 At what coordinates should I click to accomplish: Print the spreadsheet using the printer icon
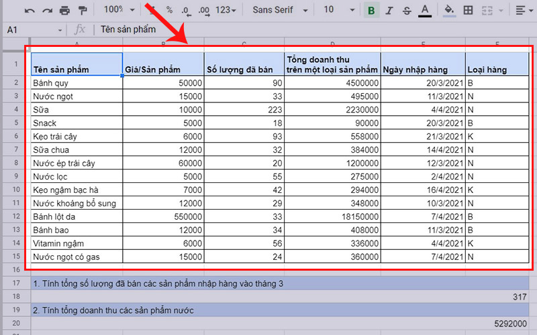pos(64,11)
